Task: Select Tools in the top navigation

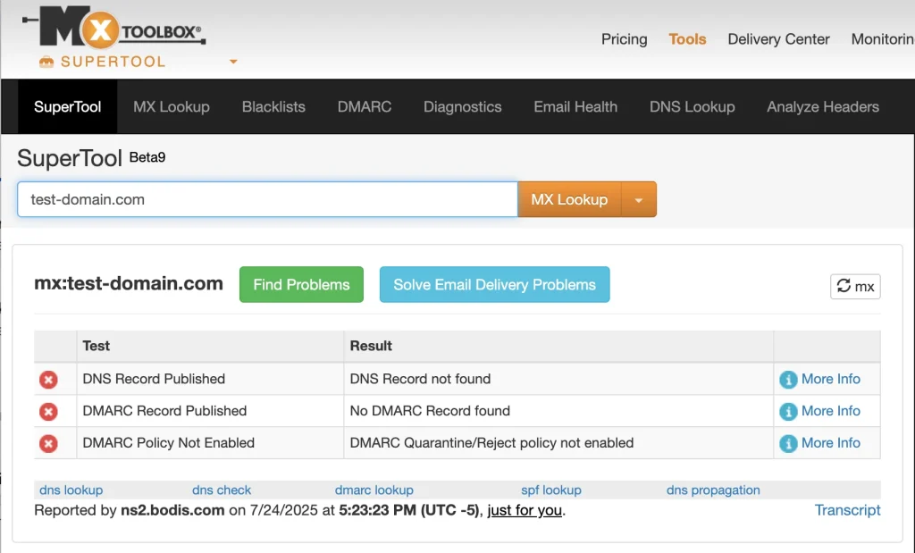Action: (x=687, y=39)
